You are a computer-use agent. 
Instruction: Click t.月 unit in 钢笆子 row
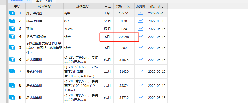pos(107,37)
